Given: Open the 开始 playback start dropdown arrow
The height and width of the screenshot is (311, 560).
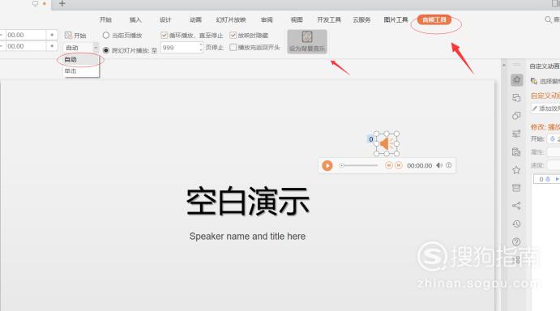Looking at the screenshot, I should pyautogui.click(x=96, y=48).
